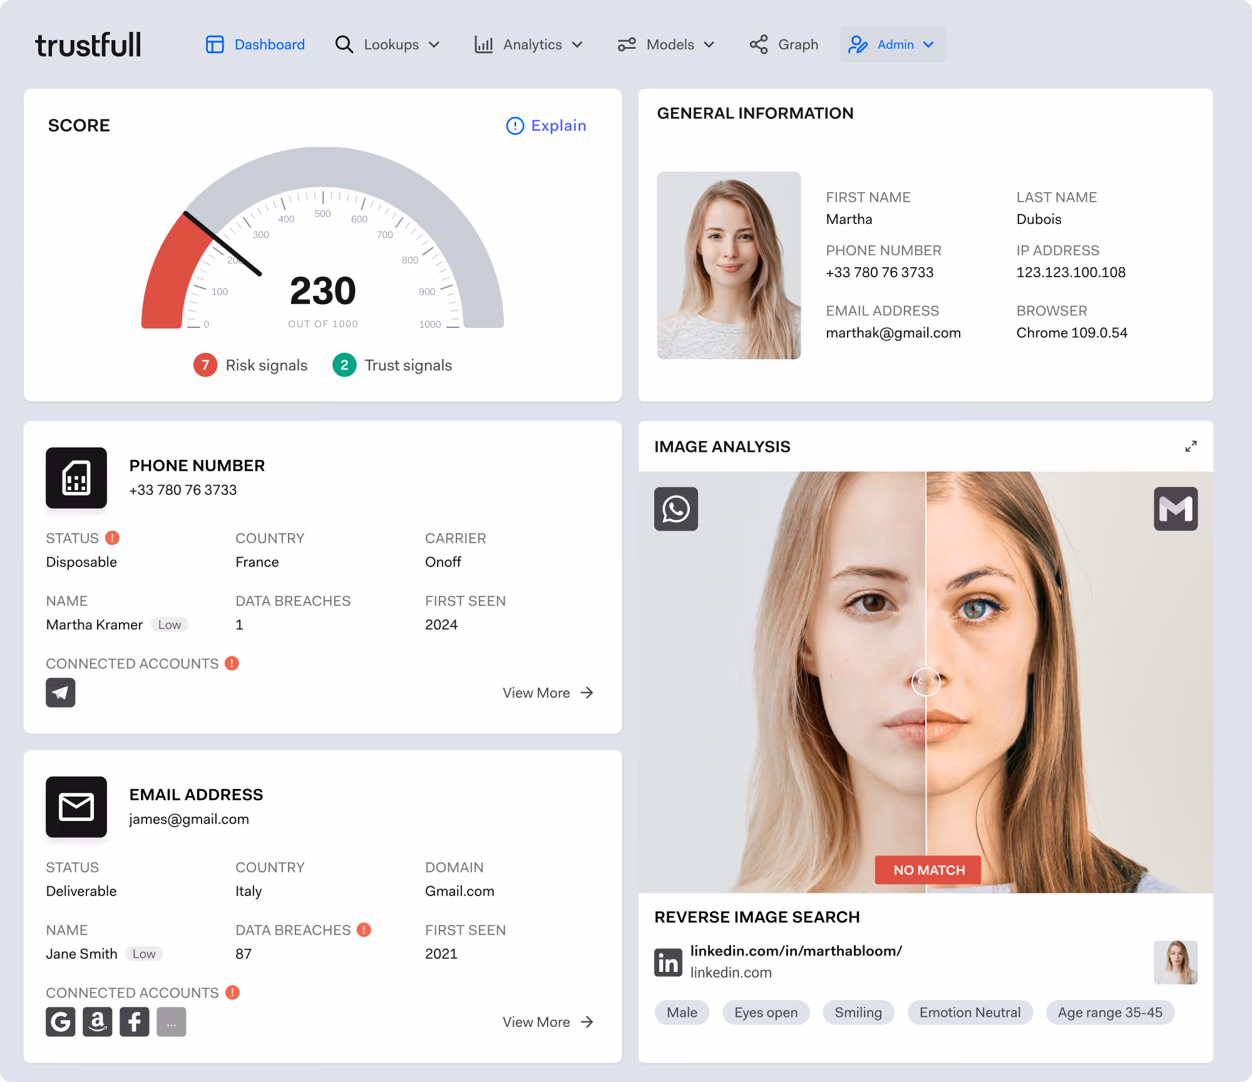Click the Gmail source icon
Image resolution: width=1252 pixels, height=1082 pixels.
[x=1176, y=509]
